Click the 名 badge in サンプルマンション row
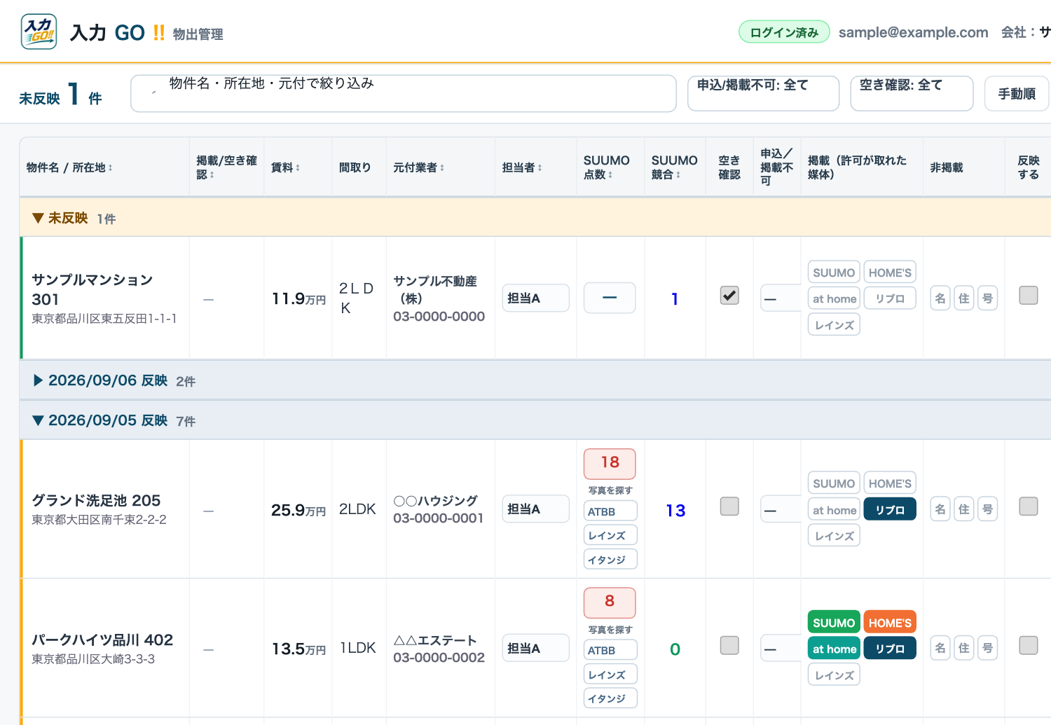This screenshot has width=1051, height=725. tap(940, 298)
